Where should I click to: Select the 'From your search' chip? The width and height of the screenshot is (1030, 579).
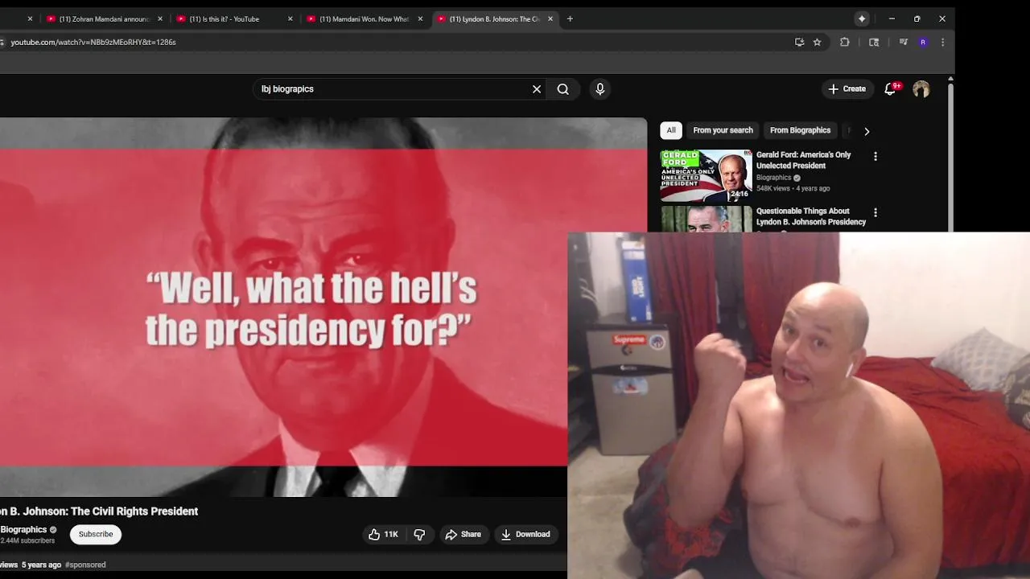click(723, 130)
